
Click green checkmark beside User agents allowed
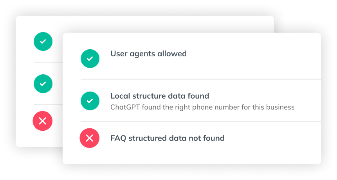(90, 59)
